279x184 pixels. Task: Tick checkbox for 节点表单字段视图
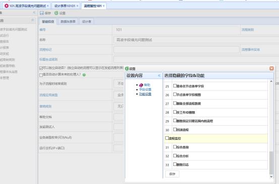[x=175, y=95]
